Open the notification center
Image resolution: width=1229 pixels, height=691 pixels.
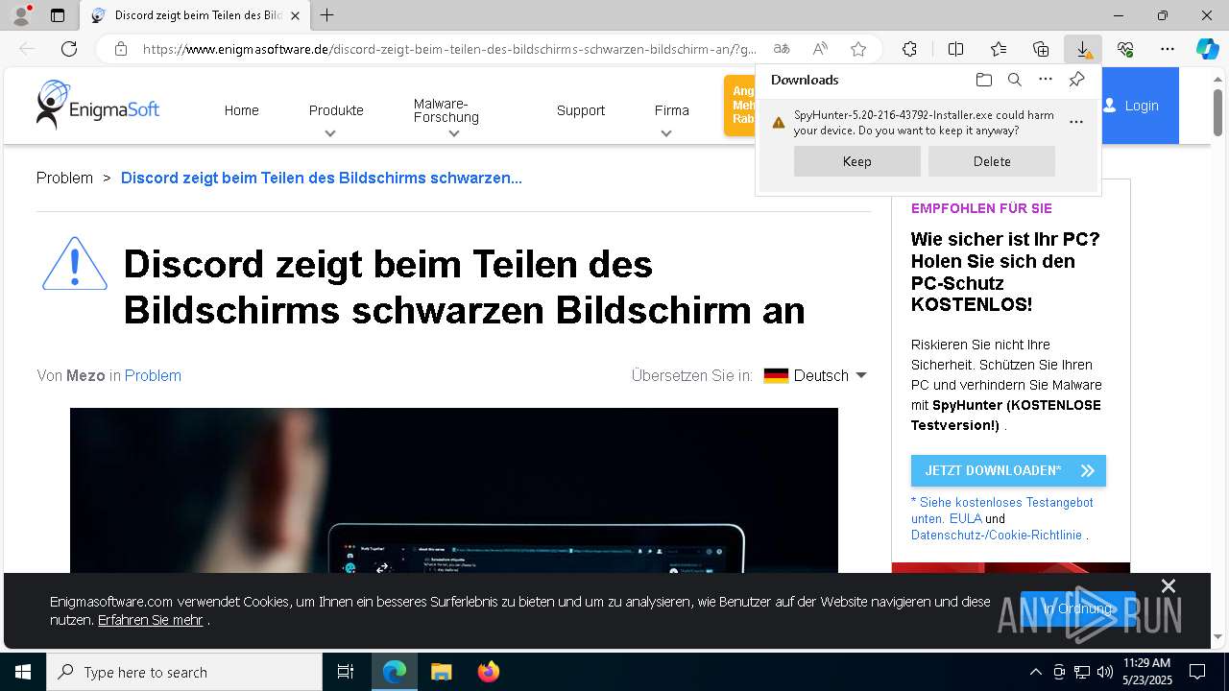(x=1197, y=672)
